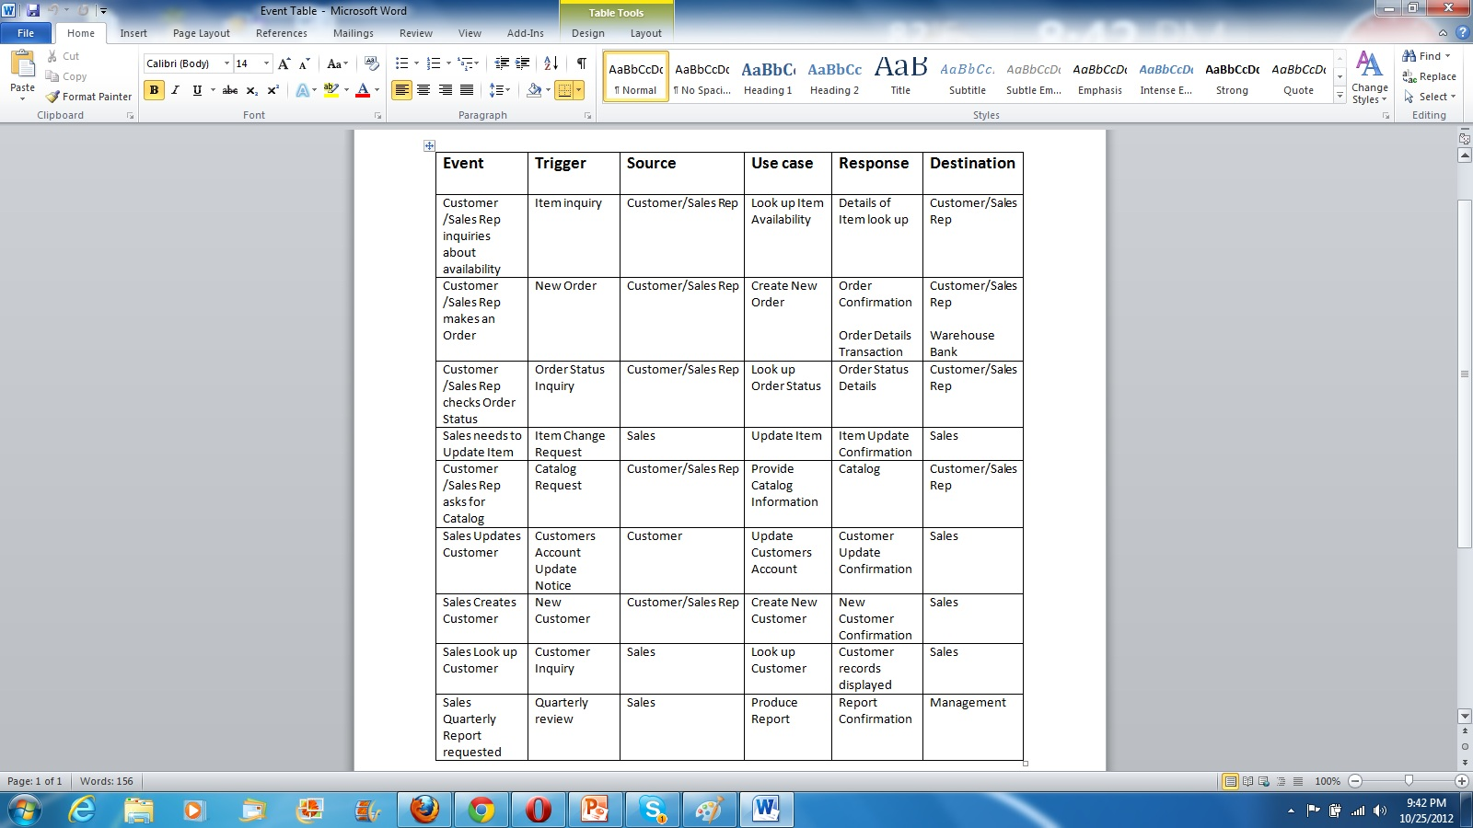Click the Numbering list icon
1473x828 pixels.
pos(434,63)
